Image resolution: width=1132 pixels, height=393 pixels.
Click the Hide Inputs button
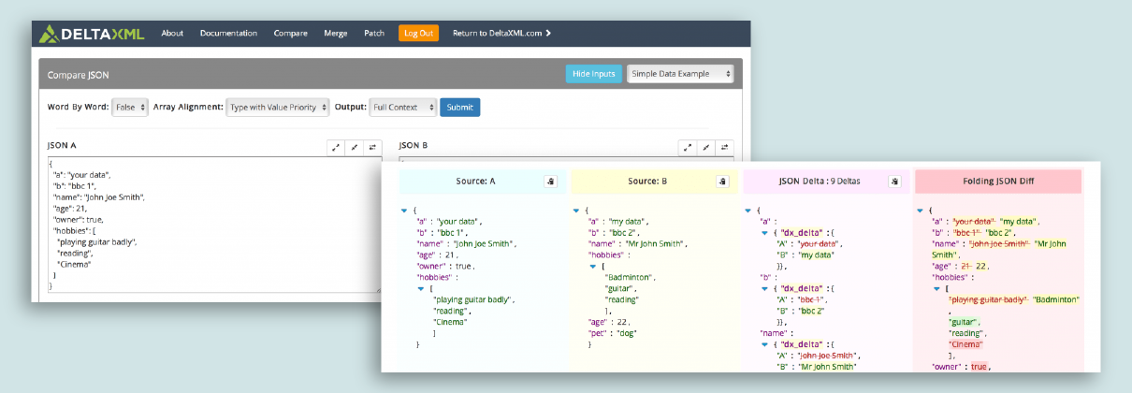(x=593, y=74)
